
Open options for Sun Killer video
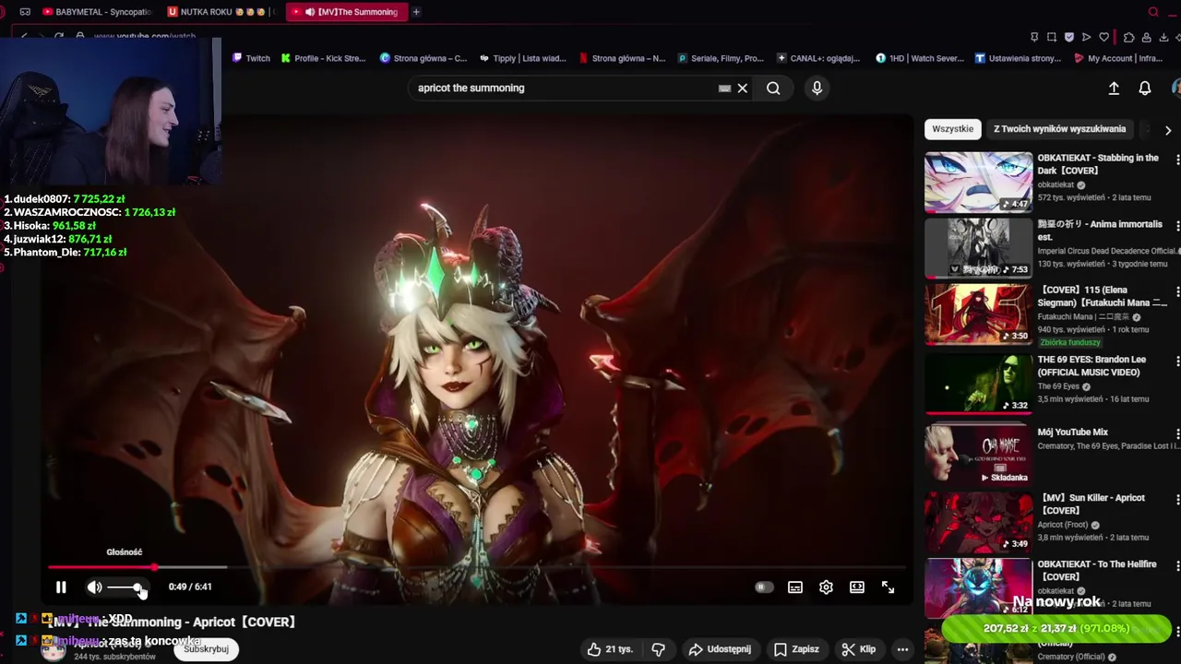click(x=1177, y=500)
